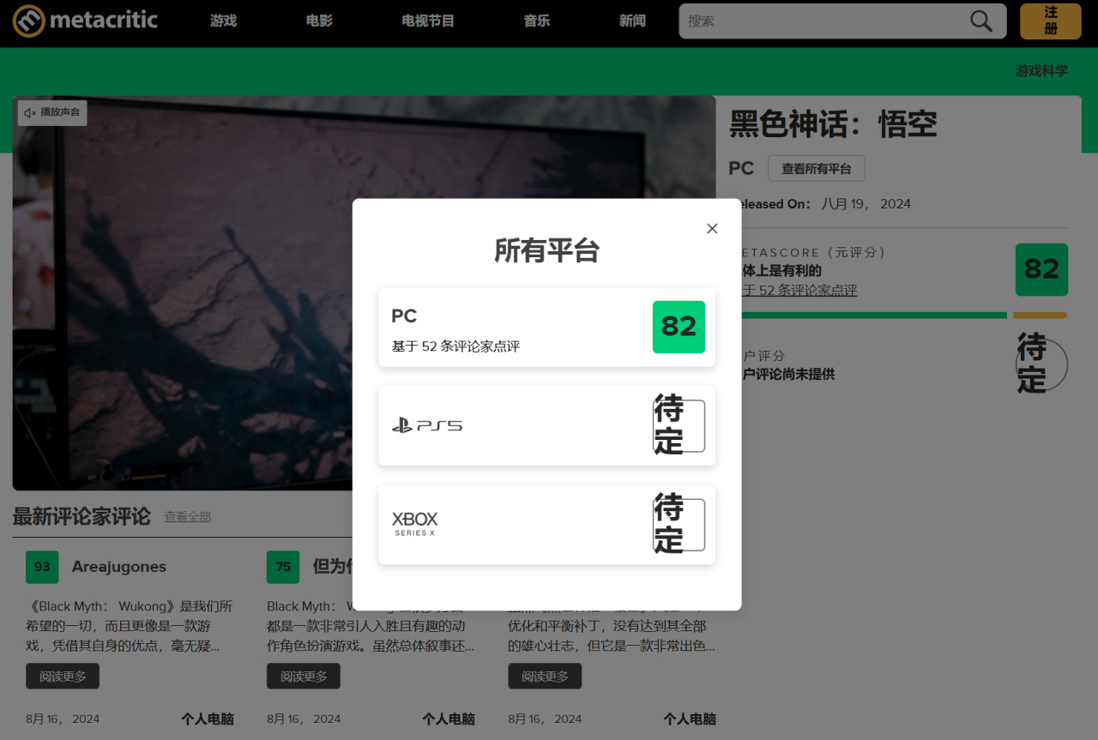Click the Xbox 待定 score box
1098x740 pixels.
coord(679,525)
